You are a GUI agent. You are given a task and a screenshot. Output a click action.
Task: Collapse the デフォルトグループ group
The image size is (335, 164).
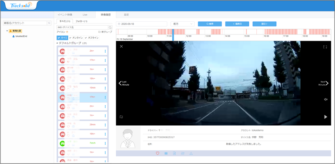coord(57,43)
